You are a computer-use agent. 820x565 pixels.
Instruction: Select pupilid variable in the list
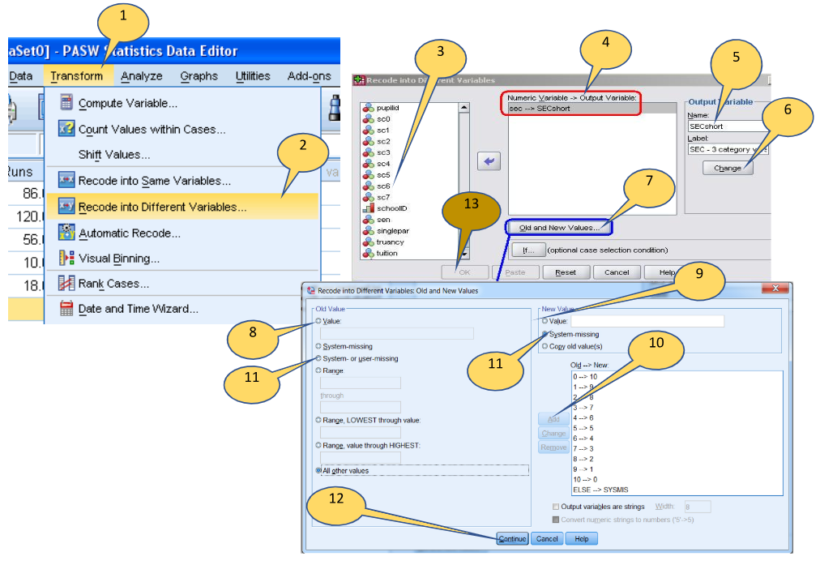pos(387,108)
